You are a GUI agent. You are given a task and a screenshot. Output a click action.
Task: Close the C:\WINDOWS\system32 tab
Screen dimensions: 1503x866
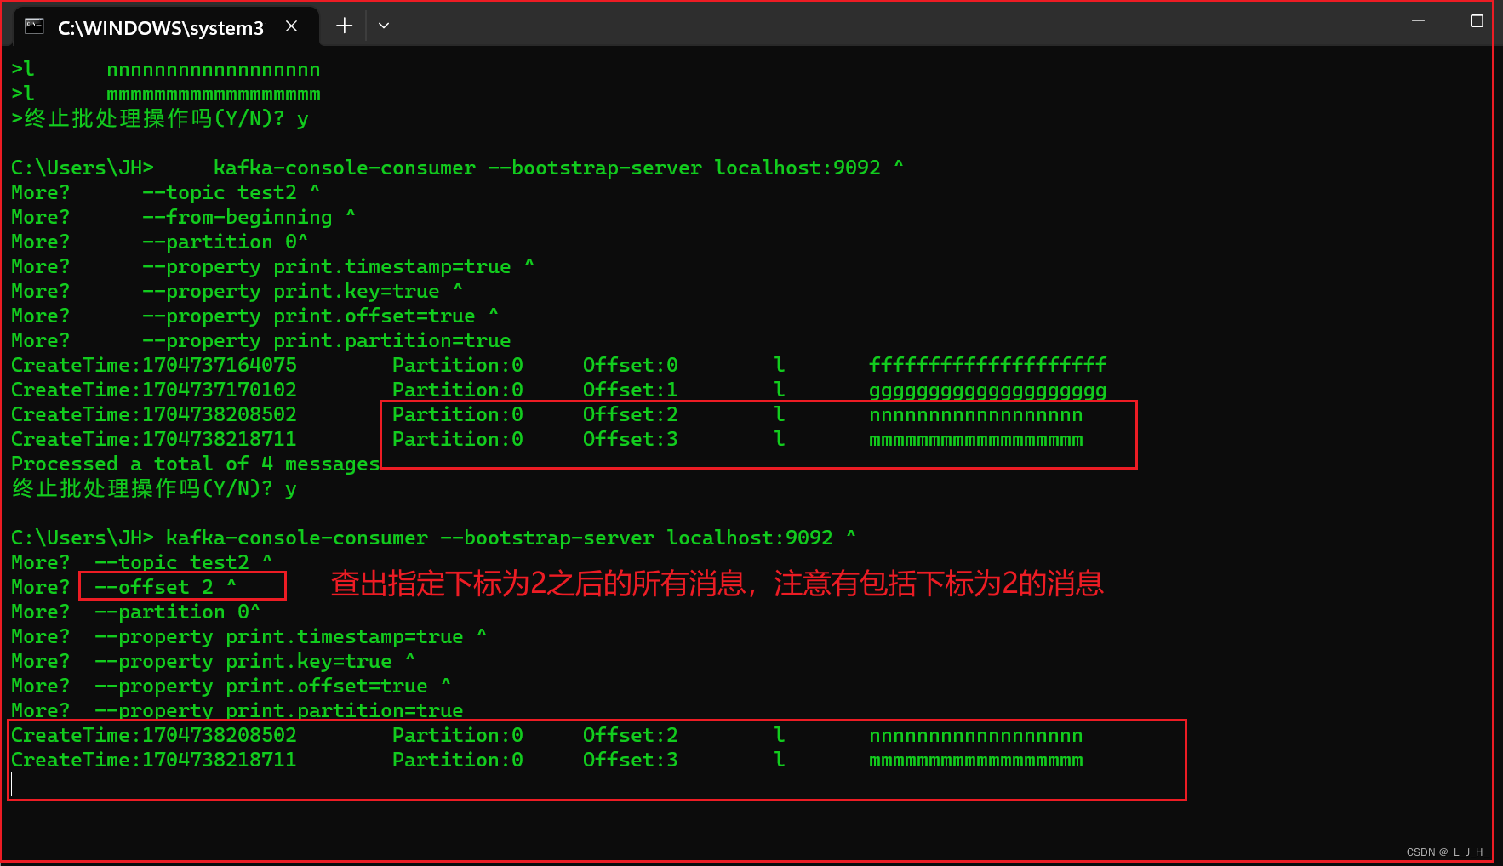(292, 26)
